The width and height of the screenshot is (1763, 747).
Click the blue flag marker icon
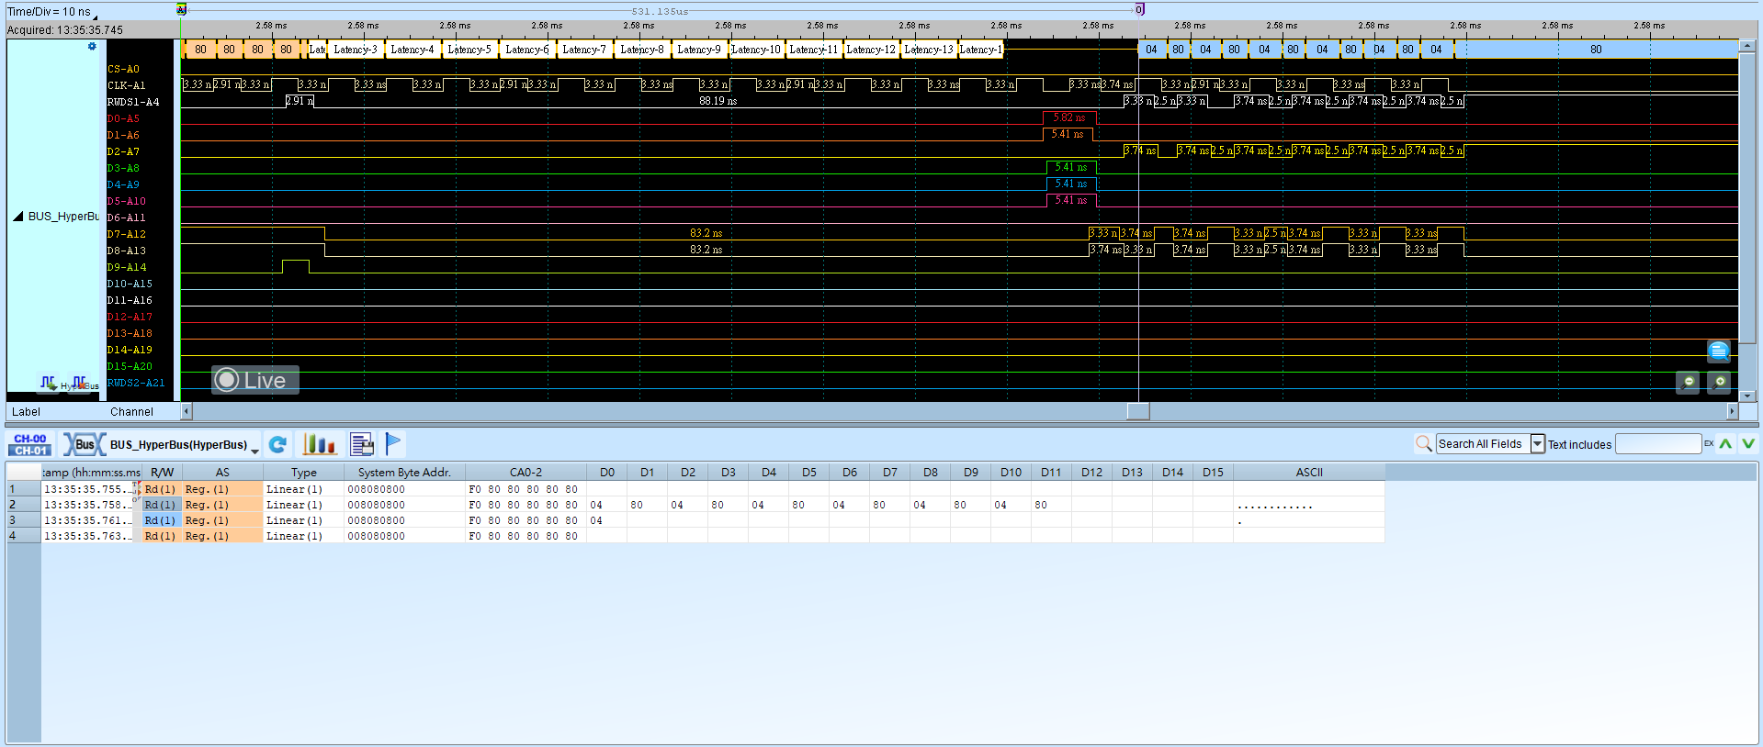393,444
